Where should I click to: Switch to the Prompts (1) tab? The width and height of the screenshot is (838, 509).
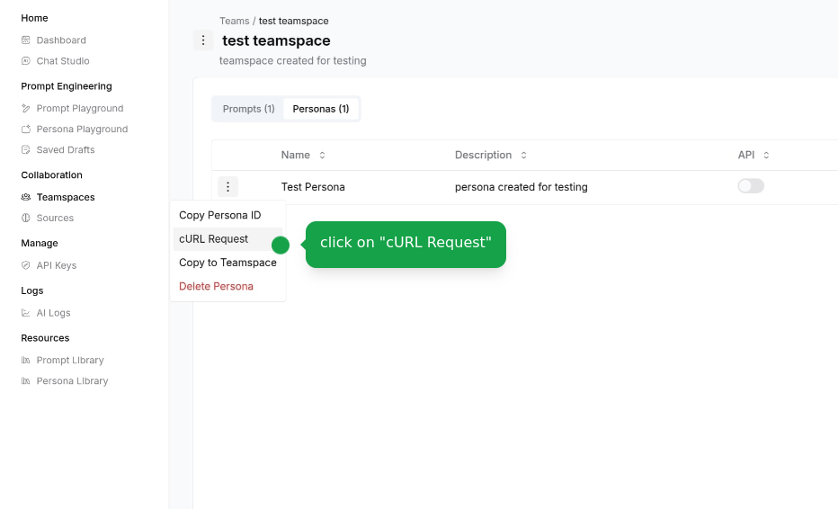tap(248, 109)
